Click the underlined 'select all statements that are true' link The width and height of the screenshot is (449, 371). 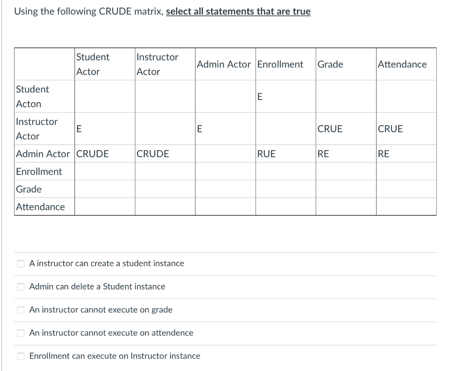click(238, 11)
